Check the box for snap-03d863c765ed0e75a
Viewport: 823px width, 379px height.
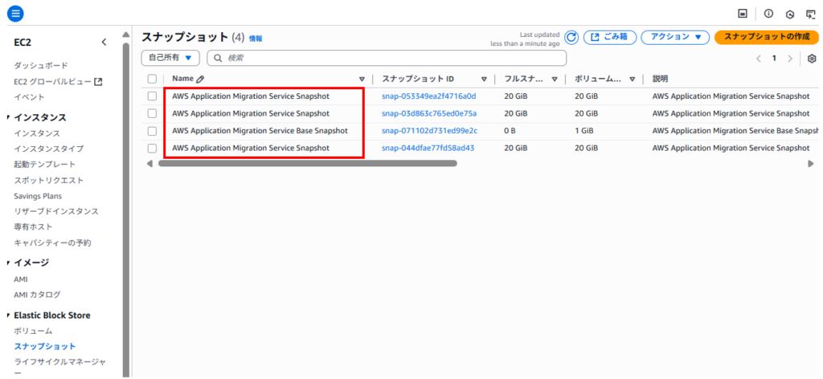[x=152, y=113]
